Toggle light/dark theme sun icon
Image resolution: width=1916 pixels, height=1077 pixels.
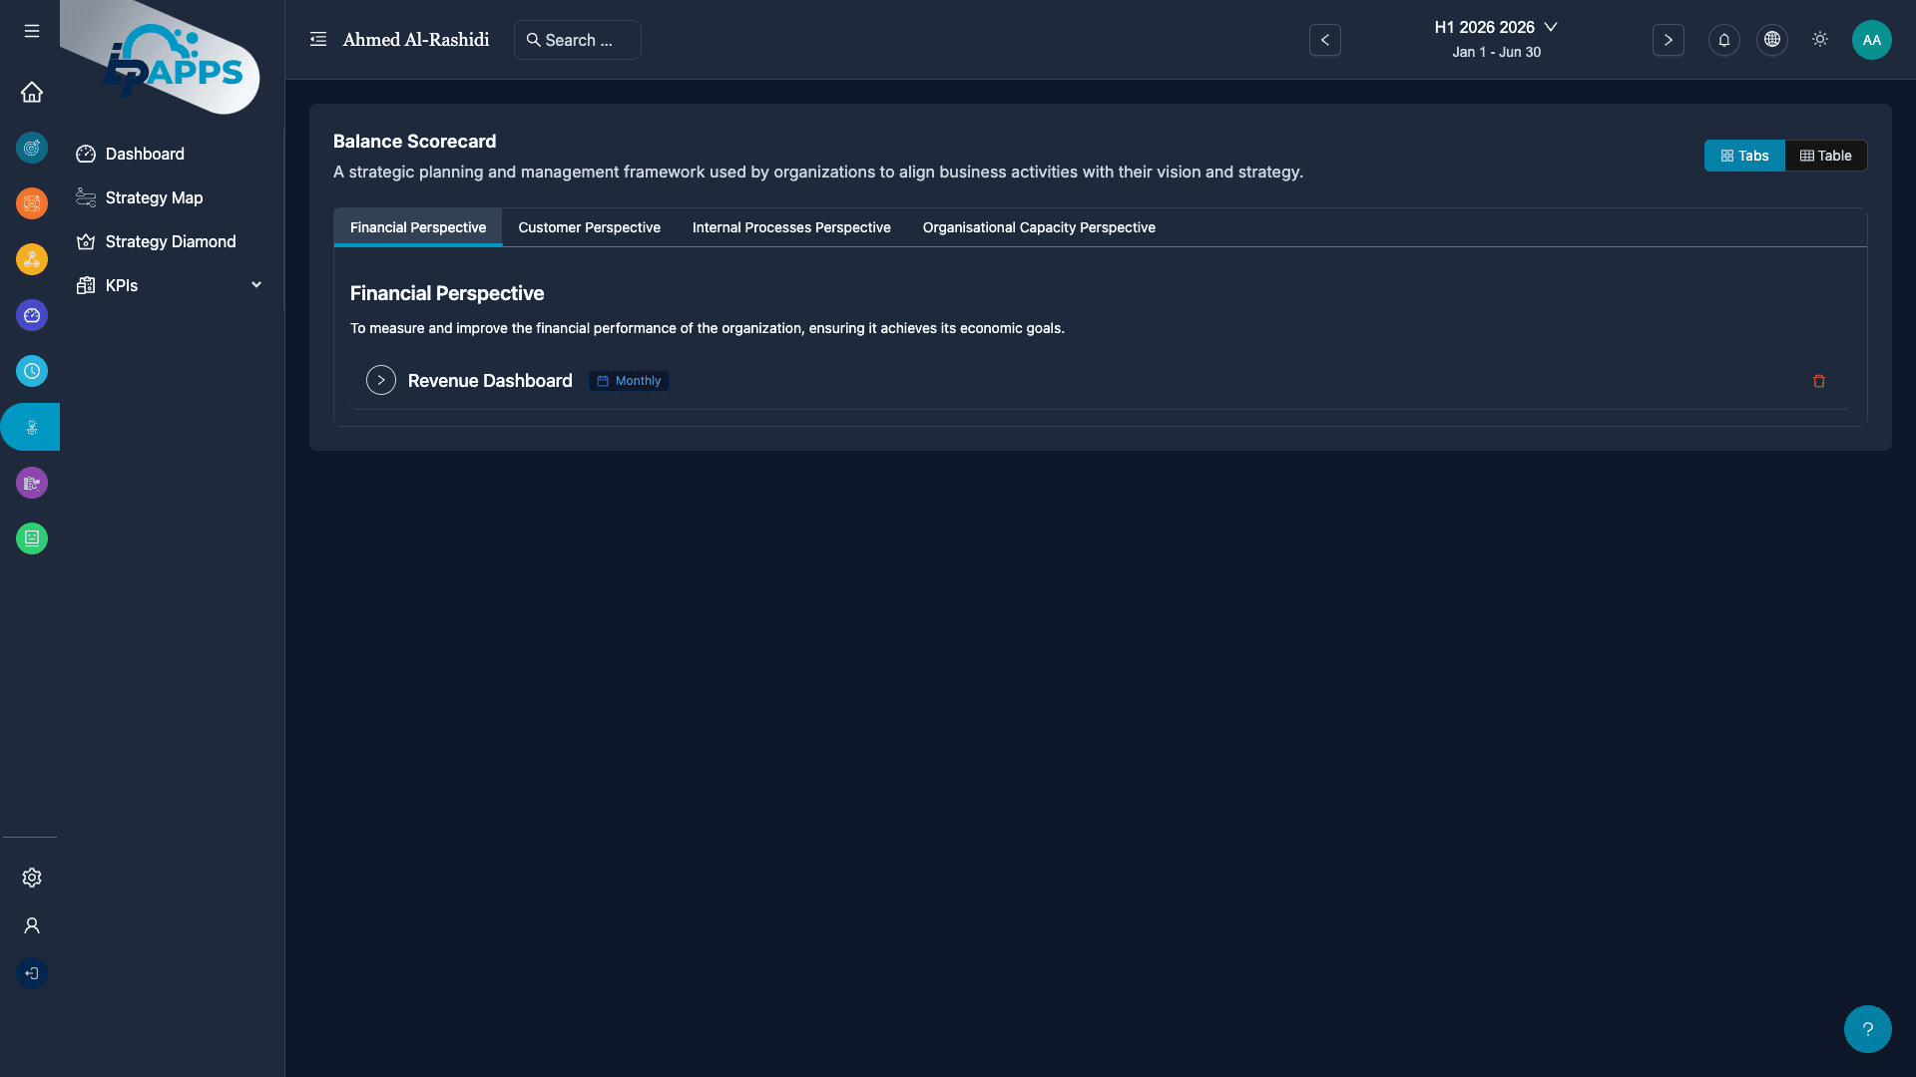tap(1819, 40)
